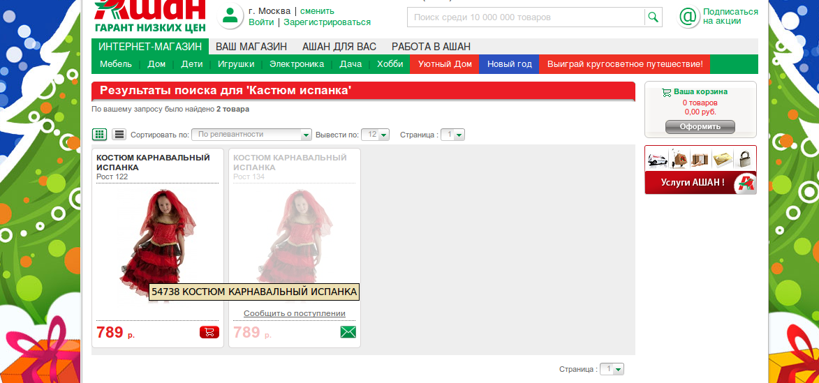Open the Рост 134 costume title
819x383 pixels.
pyautogui.click(x=290, y=163)
